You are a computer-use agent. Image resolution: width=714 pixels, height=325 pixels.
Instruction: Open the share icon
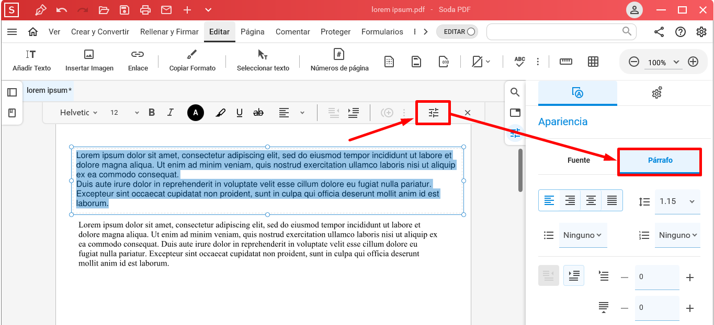click(659, 32)
